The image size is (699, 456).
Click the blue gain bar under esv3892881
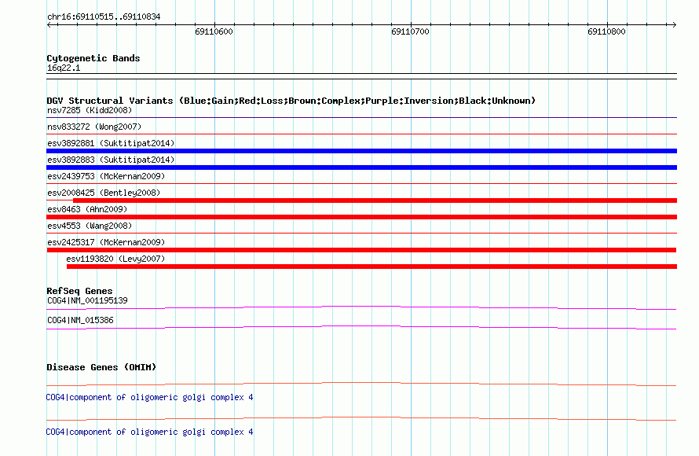[361, 151]
